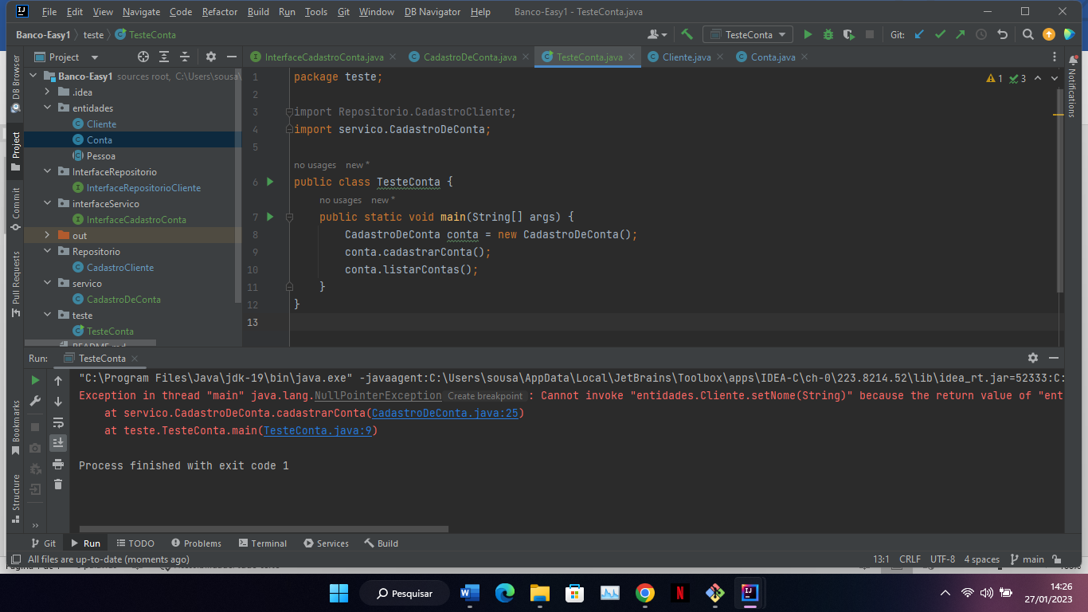Image resolution: width=1088 pixels, height=612 pixels.
Task: Click the Select Opened File target icon
Action: pyautogui.click(x=143, y=57)
